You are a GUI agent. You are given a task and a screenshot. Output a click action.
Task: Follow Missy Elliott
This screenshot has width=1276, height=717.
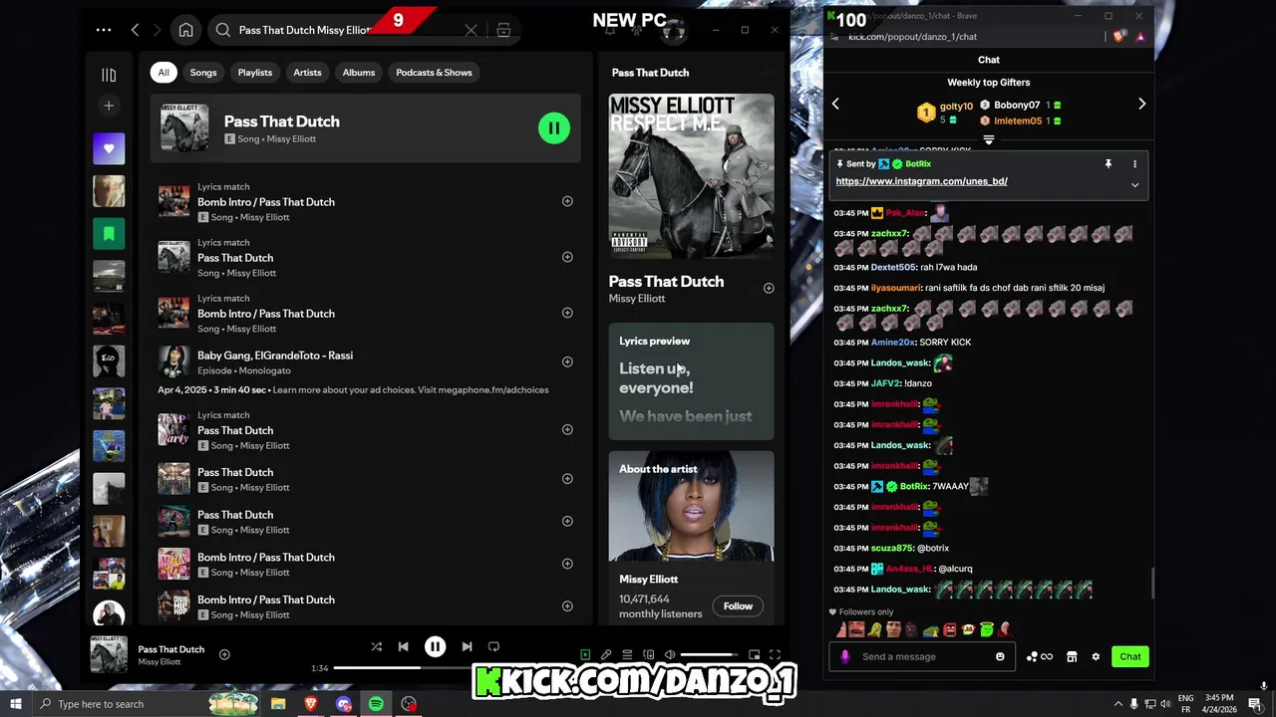[x=738, y=605]
